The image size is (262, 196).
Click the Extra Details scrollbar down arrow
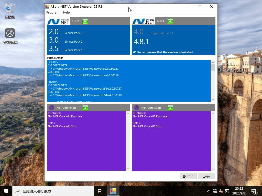[213, 100]
